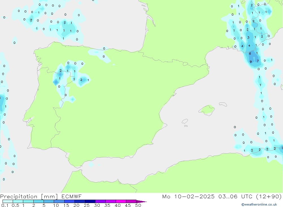The image size is (283, 207).
Task: Click the 35–40 mm purple legend swatch
Action: 110,201
